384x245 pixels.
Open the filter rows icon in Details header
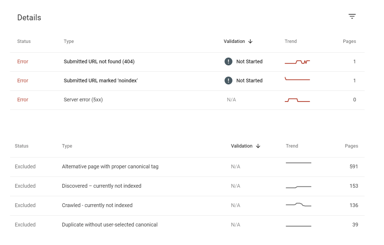pos(352,16)
